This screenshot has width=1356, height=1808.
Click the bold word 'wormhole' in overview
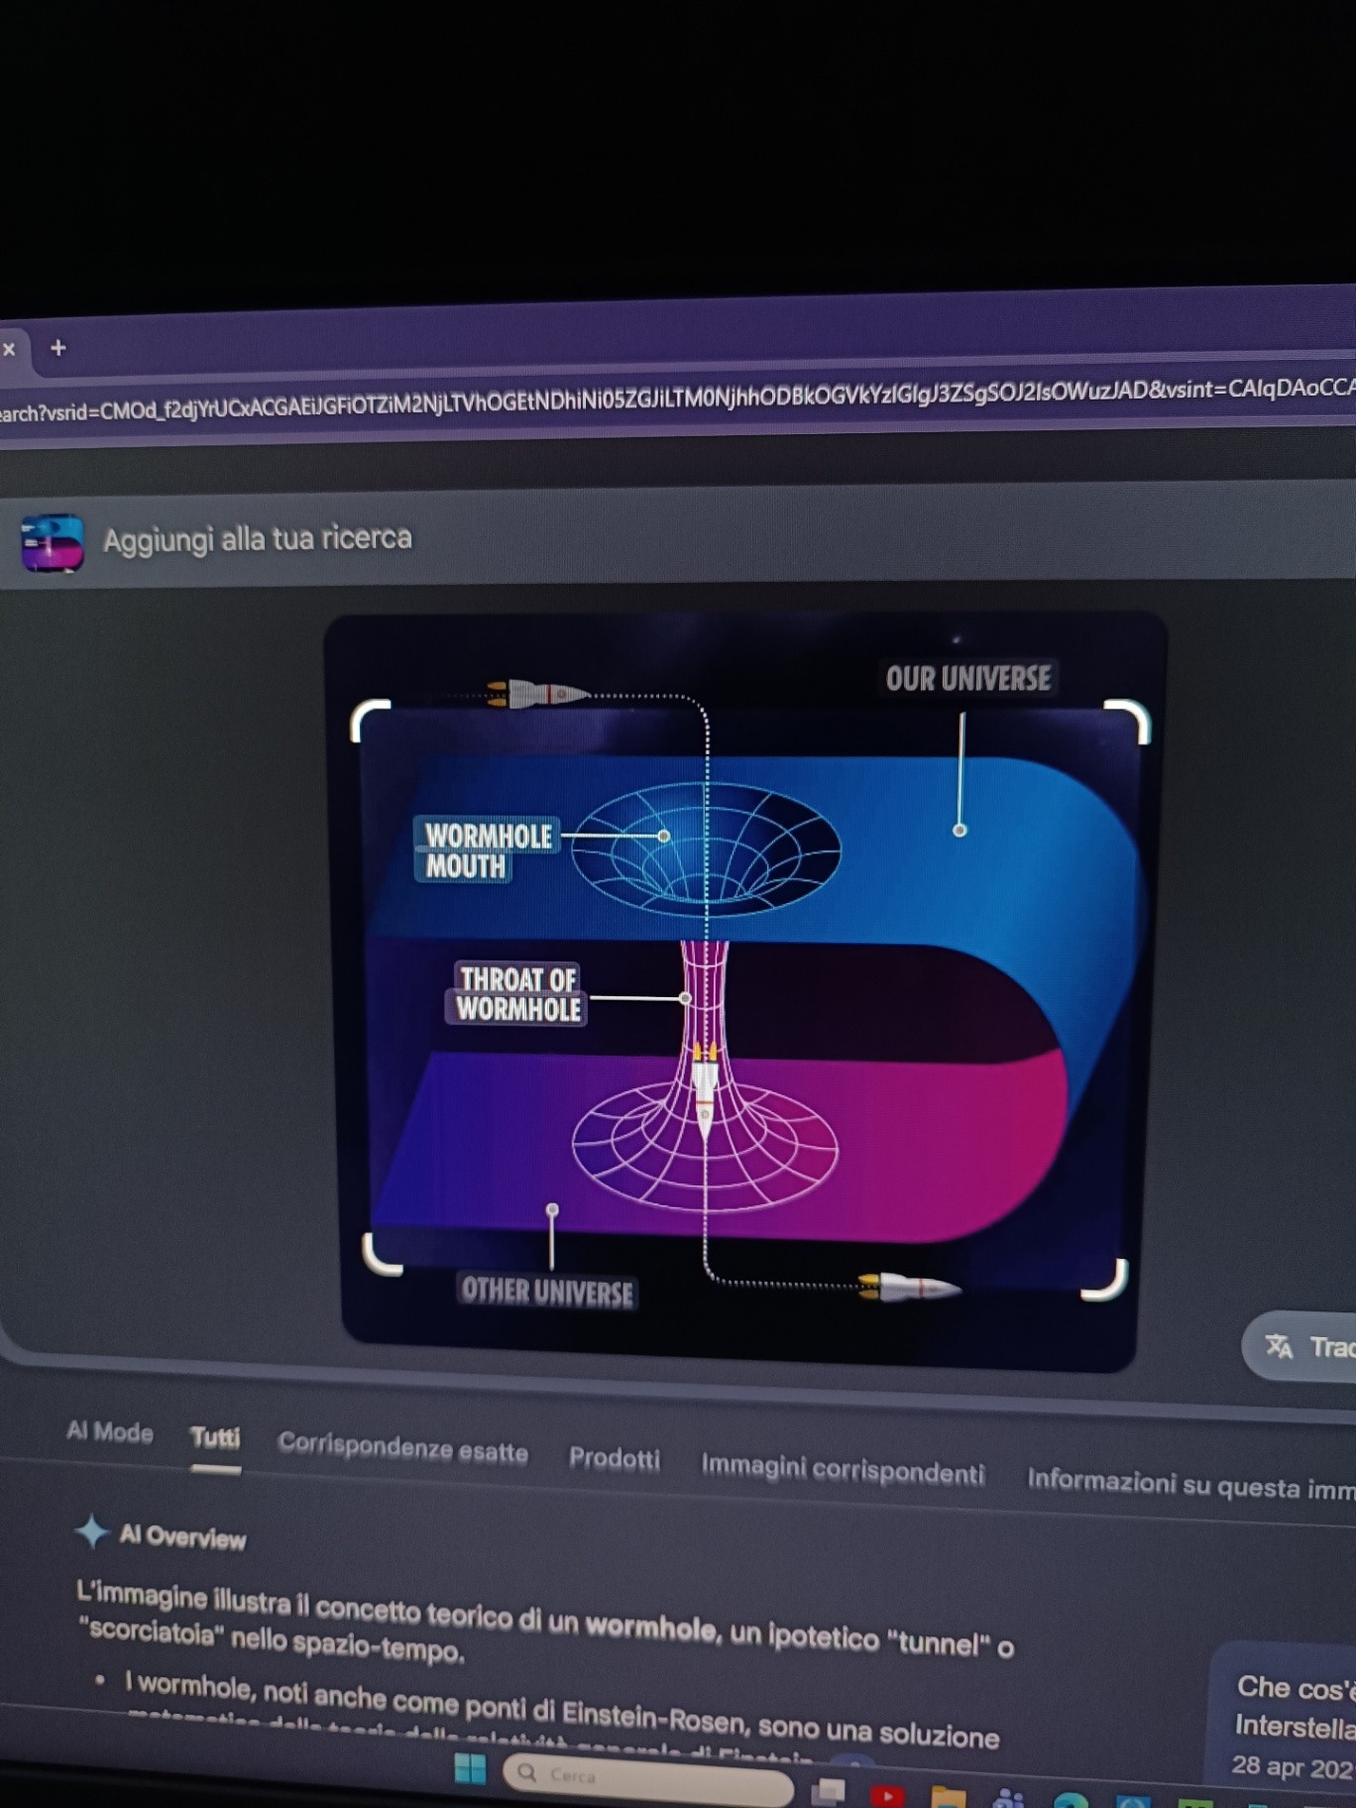(651, 1628)
